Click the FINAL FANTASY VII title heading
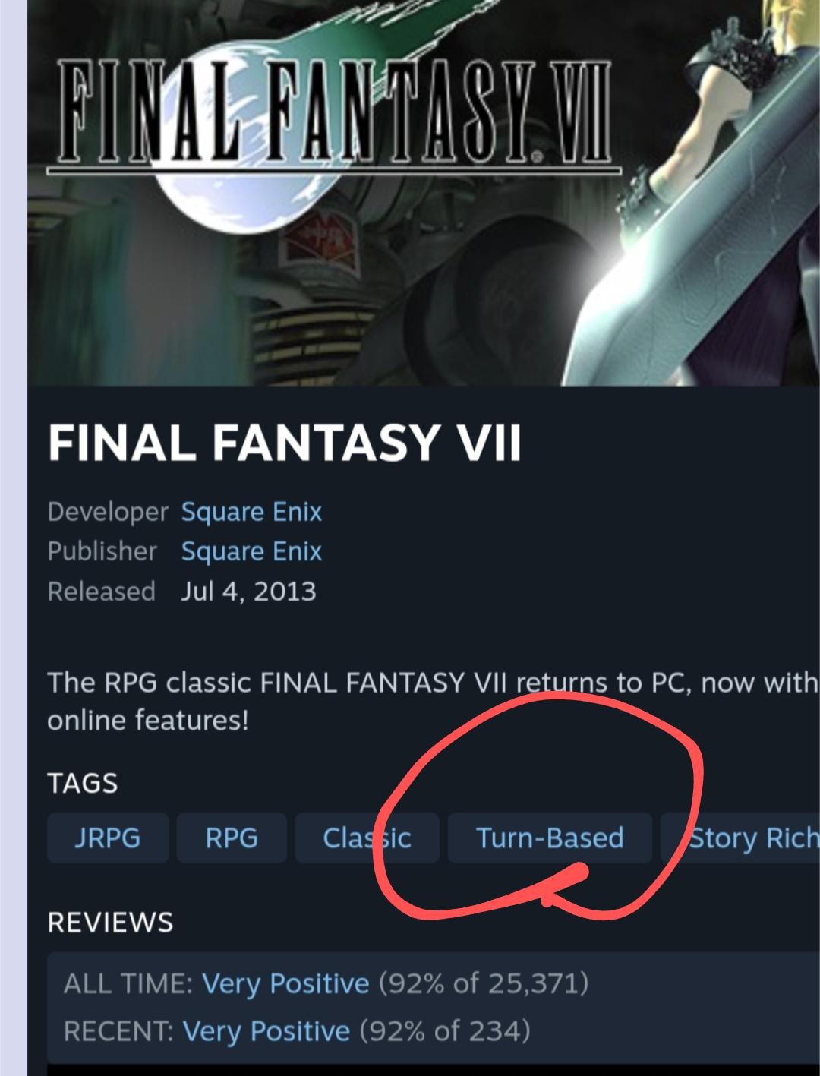The height and width of the screenshot is (1076, 820). pos(285,443)
